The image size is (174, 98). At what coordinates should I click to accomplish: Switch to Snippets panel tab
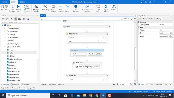pyautogui.click(x=25, y=85)
